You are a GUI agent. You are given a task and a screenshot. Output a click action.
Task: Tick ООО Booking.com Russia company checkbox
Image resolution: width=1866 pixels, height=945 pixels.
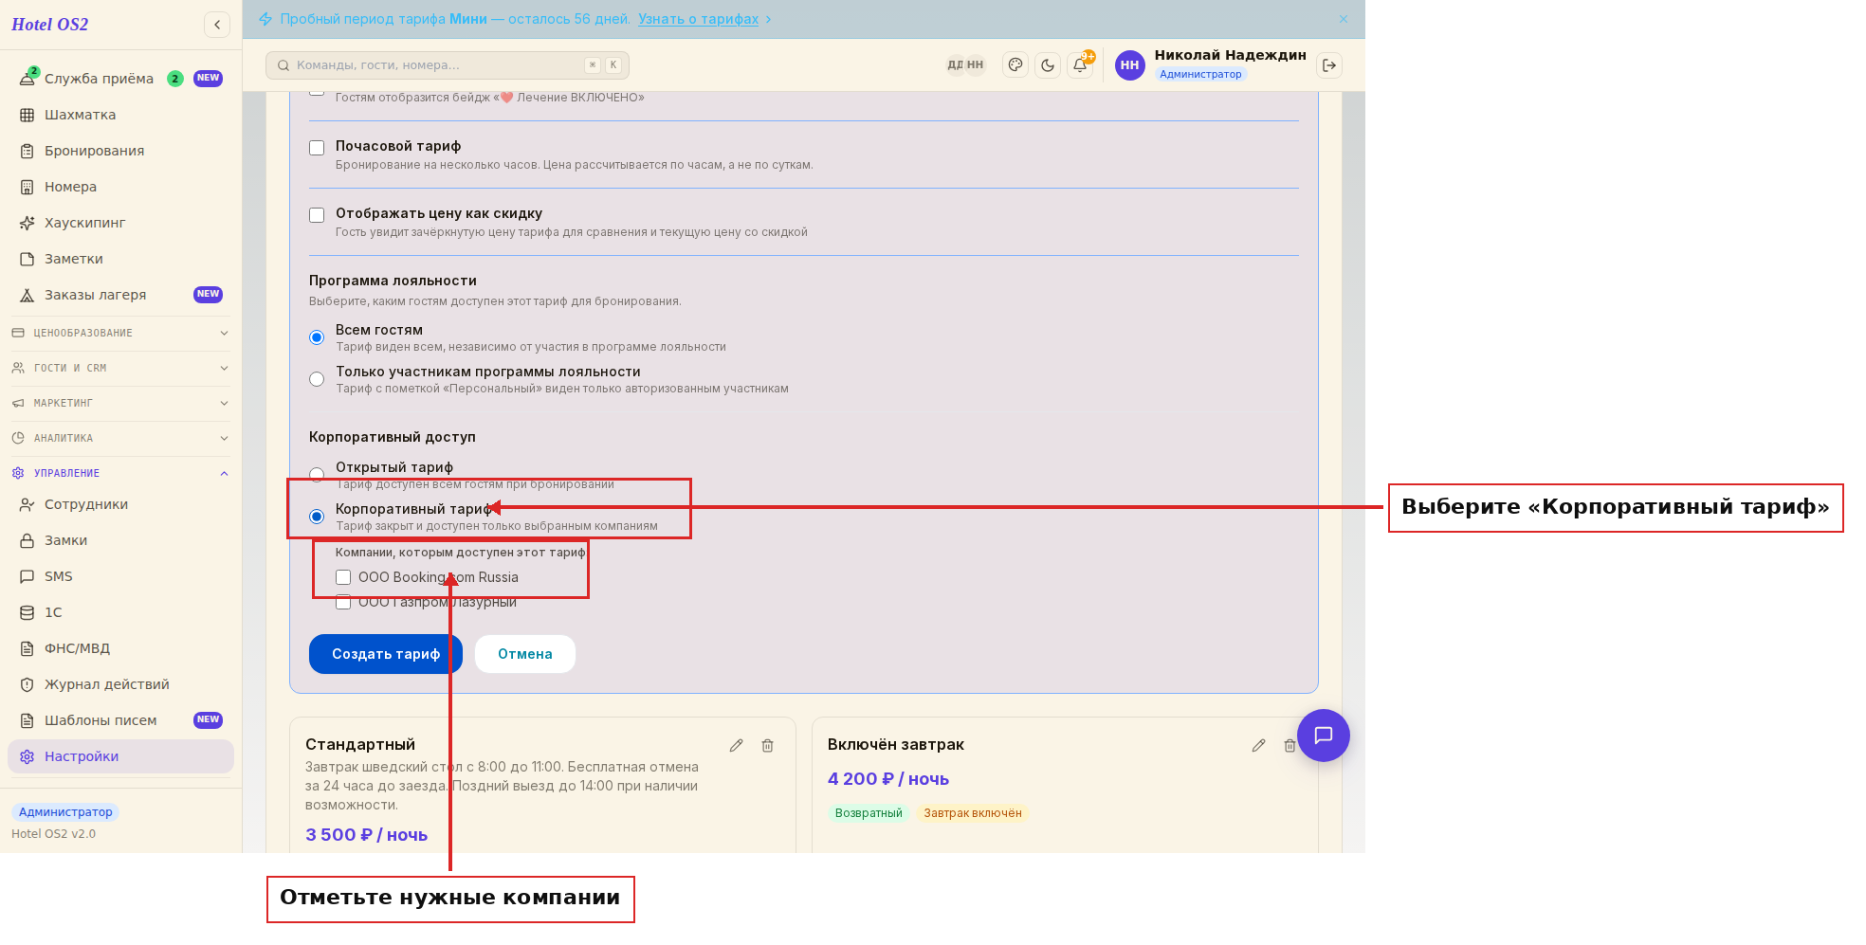click(x=343, y=577)
